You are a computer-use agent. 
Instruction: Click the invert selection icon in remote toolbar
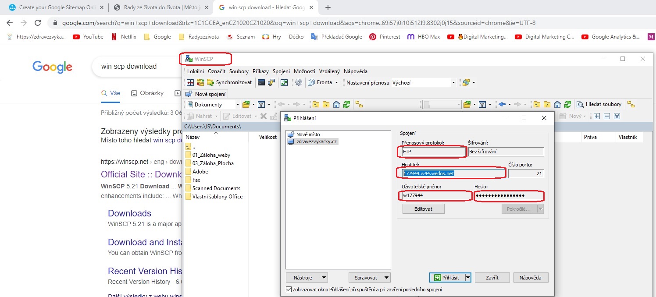[x=617, y=116]
